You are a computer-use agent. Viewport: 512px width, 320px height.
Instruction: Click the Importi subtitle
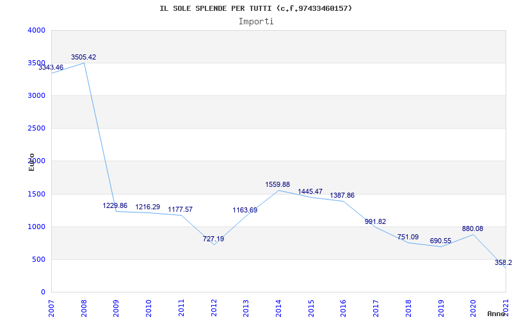click(x=256, y=22)
